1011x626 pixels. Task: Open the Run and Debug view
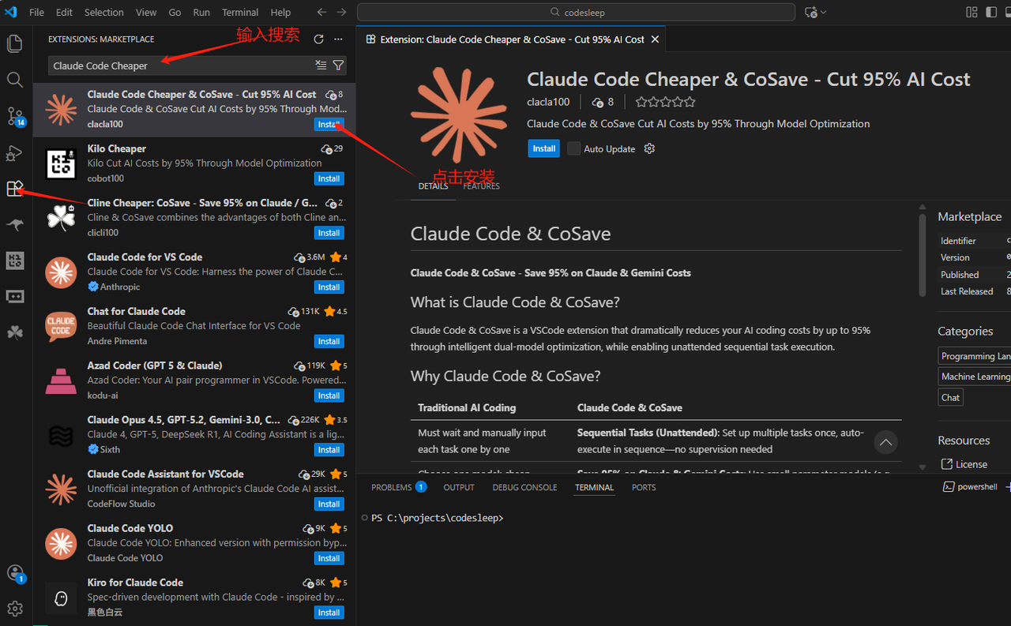tap(15, 152)
